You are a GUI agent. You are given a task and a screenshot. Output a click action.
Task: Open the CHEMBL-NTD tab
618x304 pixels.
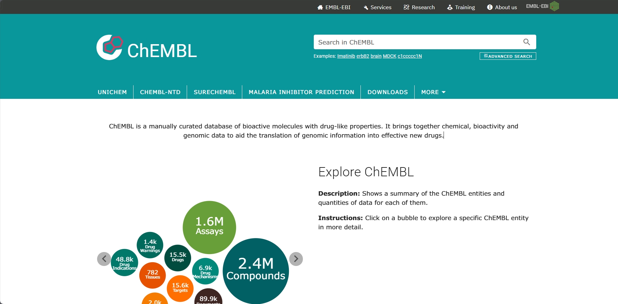click(160, 92)
